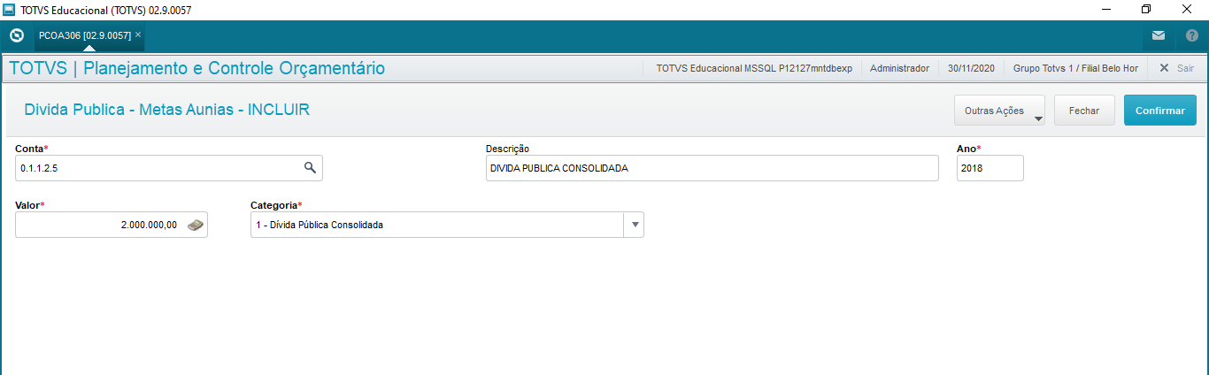Click TOTVS Educacional MSSQL P12127mntdbexp label

754,68
